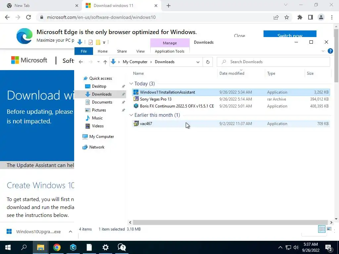Open Music in the navigation pane
Image resolution: width=339 pixels, height=254 pixels.
click(x=97, y=118)
